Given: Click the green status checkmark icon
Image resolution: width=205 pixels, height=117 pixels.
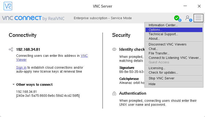Looking at the screenshot, I should point(177,18).
